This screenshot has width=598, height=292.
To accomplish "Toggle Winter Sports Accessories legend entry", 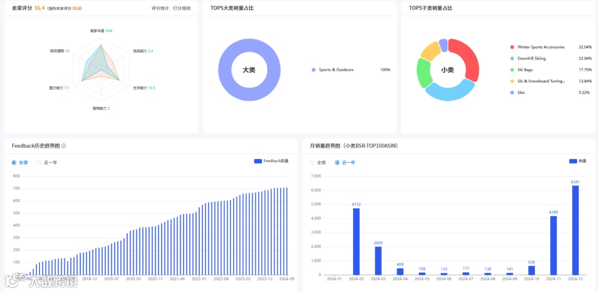I will click(x=537, y=47).
